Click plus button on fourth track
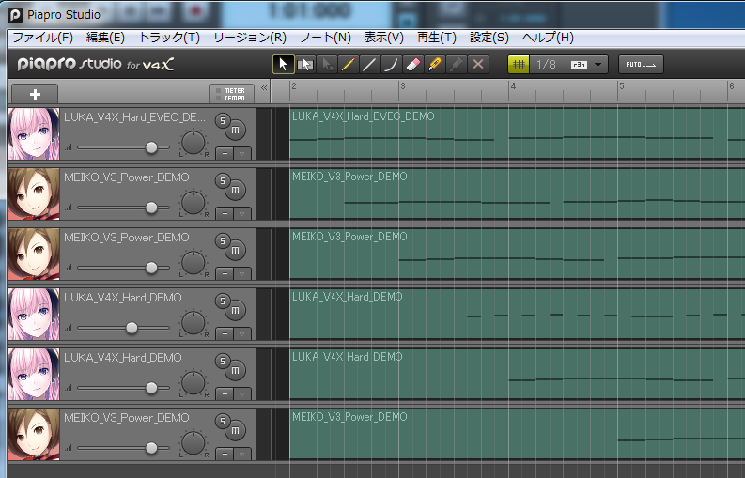Screen dimensions: 745x478 (x=225, y=333)
